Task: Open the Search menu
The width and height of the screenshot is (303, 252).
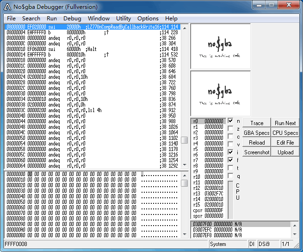Action: point(31,19)
